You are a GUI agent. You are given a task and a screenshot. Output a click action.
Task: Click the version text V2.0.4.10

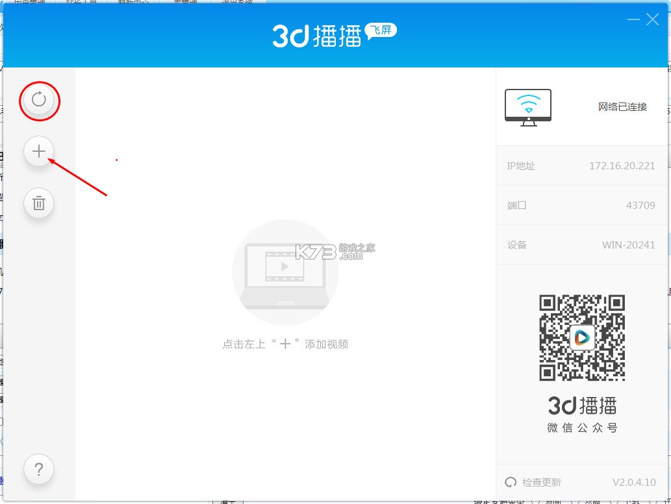click(634, 482)
